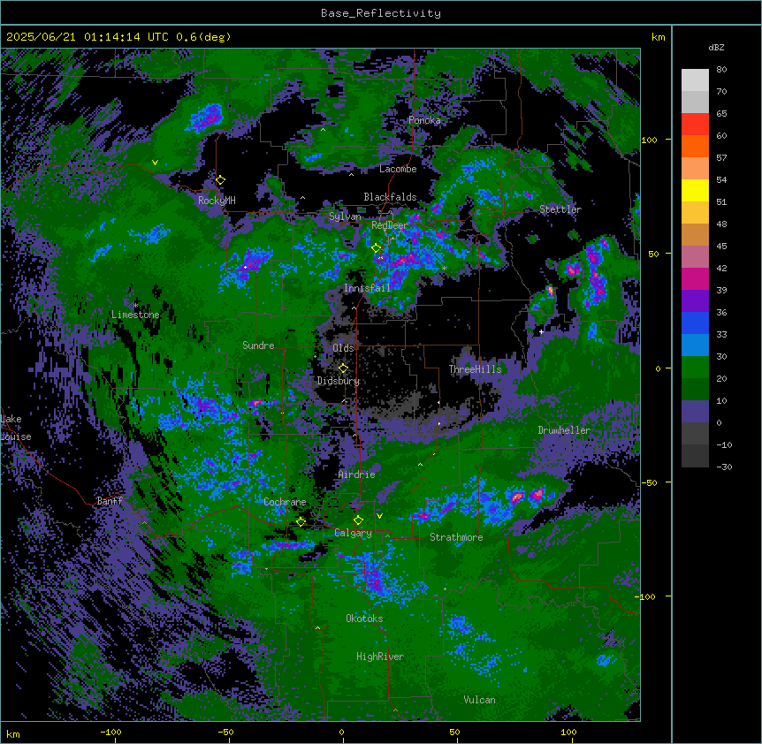Click yellow diamond marker below Cochrane label
The width and height of the screenshot is (762, 744).
tap(301, 521)
